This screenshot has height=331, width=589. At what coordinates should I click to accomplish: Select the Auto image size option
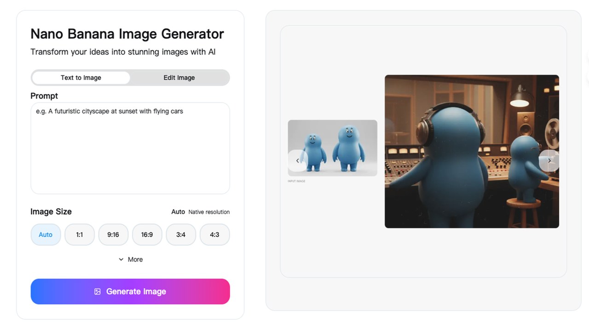(46, 234)
